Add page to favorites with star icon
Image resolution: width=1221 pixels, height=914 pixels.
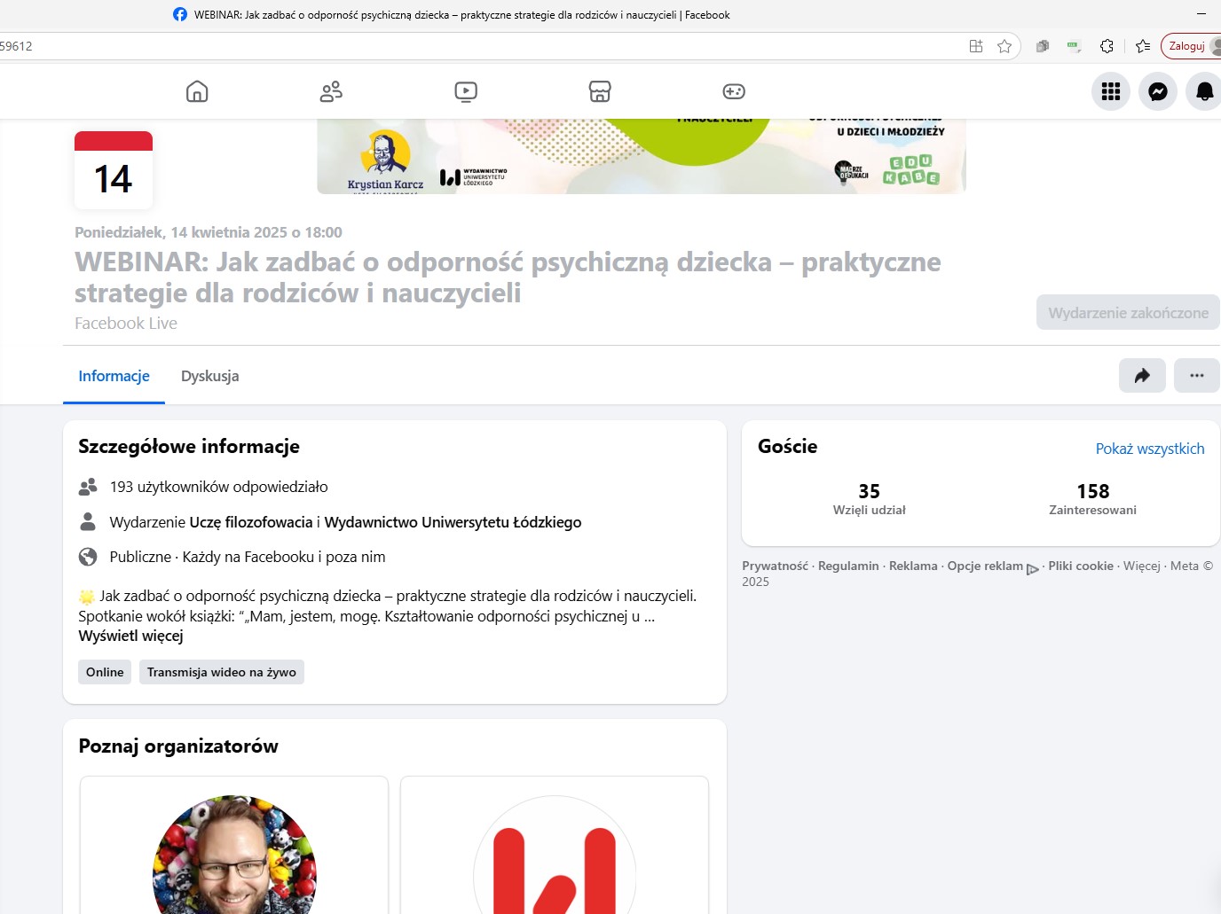[x=1004, y=46]
